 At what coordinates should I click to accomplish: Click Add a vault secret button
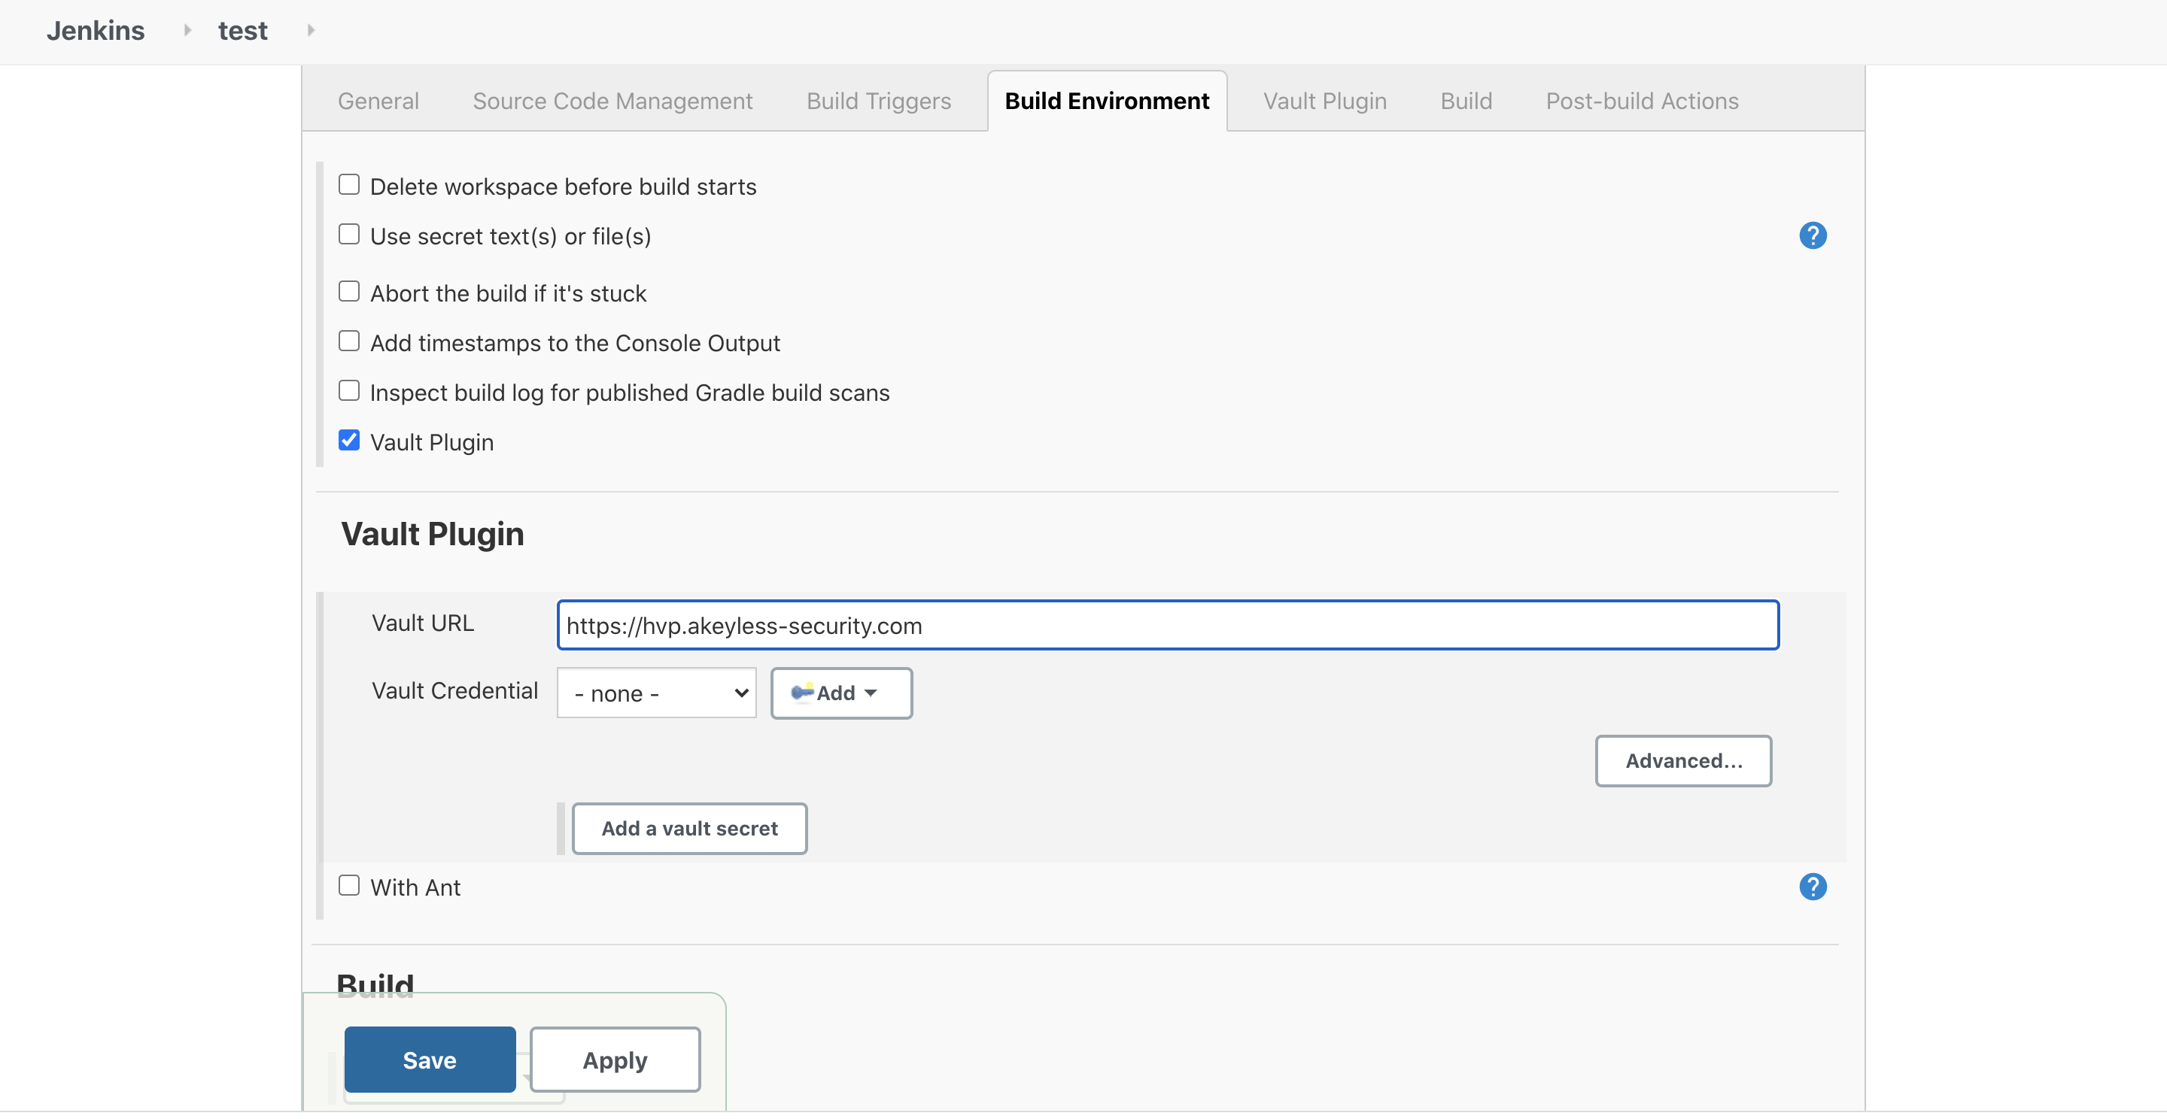689,828
